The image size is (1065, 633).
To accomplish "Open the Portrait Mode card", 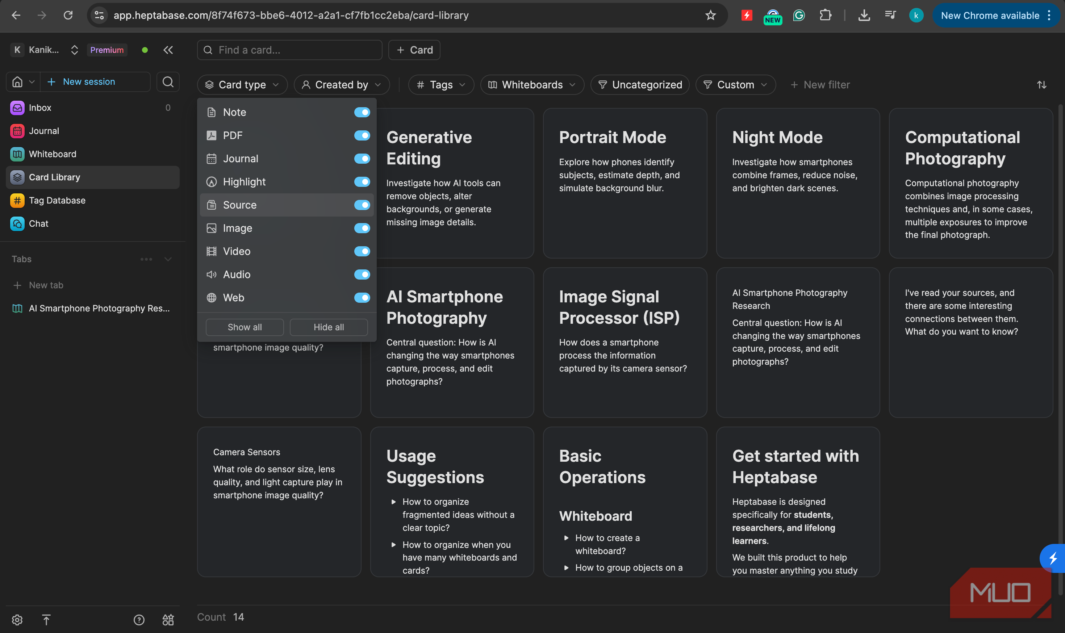I will tap(625, 183).
